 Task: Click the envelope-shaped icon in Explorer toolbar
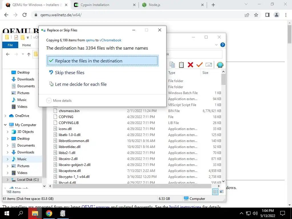pos(208,65)
